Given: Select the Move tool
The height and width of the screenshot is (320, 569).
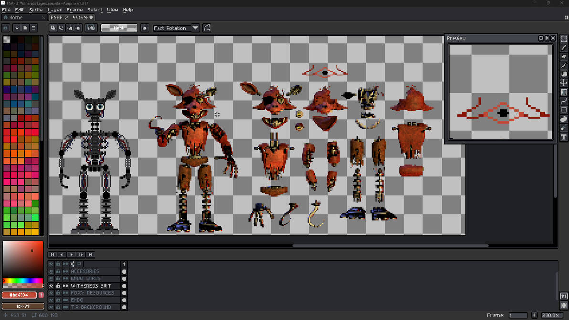Looking at the screenshot, I should tap(564, 83).
